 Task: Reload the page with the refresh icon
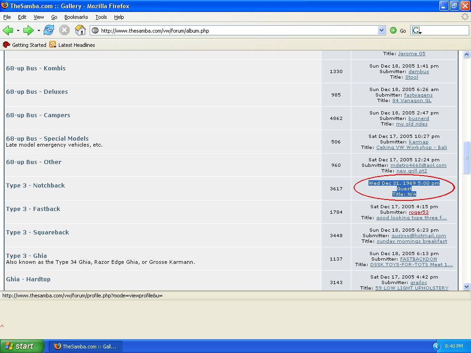[x=49, y=30]
